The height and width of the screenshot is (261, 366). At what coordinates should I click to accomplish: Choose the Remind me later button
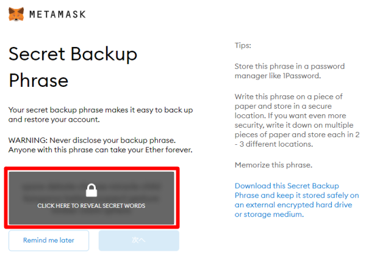pos(49,240)
